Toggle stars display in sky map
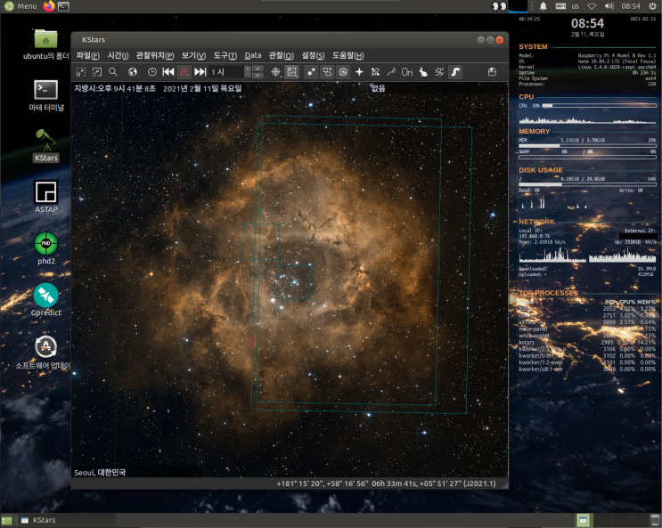The width and height of the screenshot is (662, 528). 310,71
